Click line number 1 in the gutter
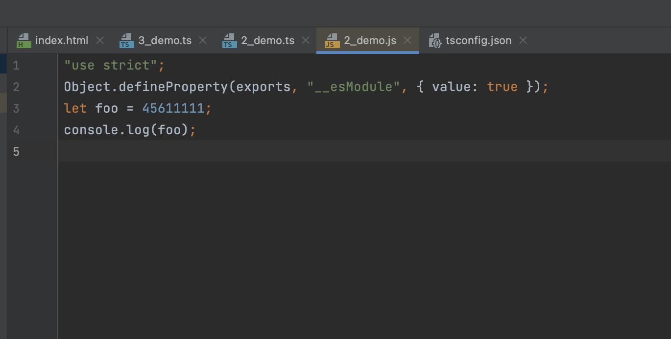Image resolution: width=671 pixels, height=339 pixels. [16, 66]
